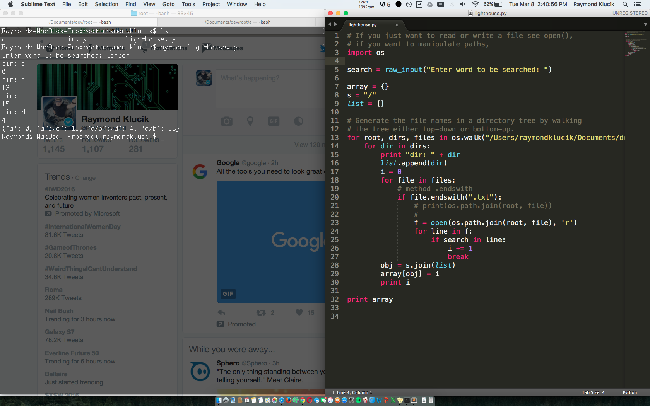The width and height of the screenshot is (650, 406).
Task: Open App Store from the Dock
Action: pos(344,400)
